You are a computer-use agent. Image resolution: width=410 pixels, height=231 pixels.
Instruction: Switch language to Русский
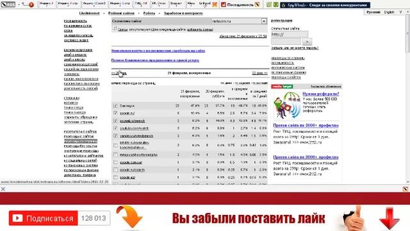(373, 12)
